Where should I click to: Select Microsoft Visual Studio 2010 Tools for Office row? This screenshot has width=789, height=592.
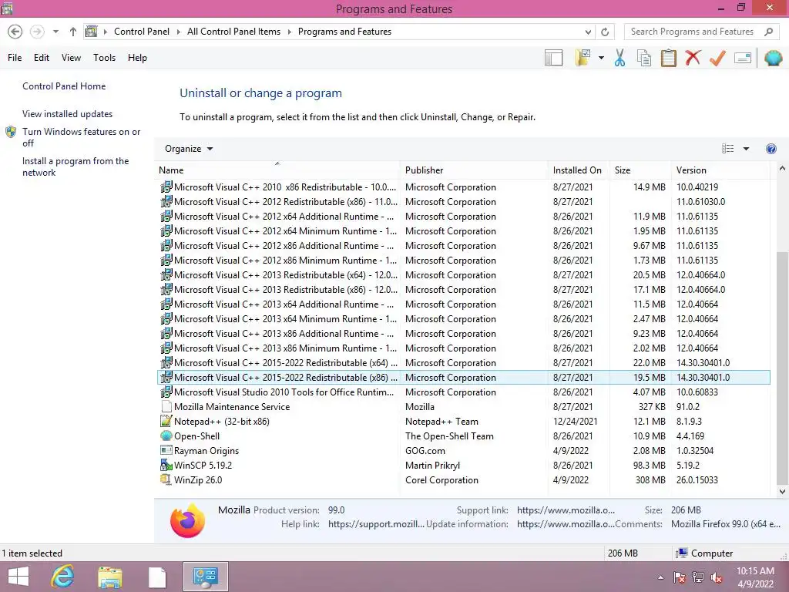click(x=464, y=392)
